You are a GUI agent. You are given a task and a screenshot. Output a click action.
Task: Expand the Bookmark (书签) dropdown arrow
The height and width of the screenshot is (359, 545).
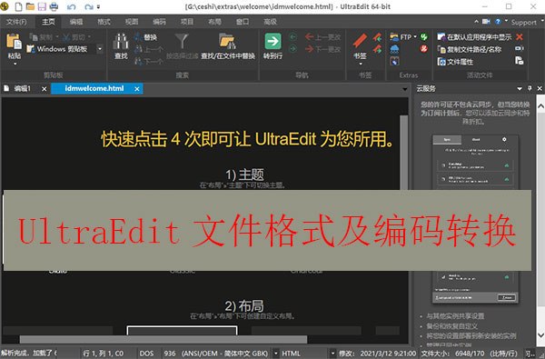[x=360, y=64]
